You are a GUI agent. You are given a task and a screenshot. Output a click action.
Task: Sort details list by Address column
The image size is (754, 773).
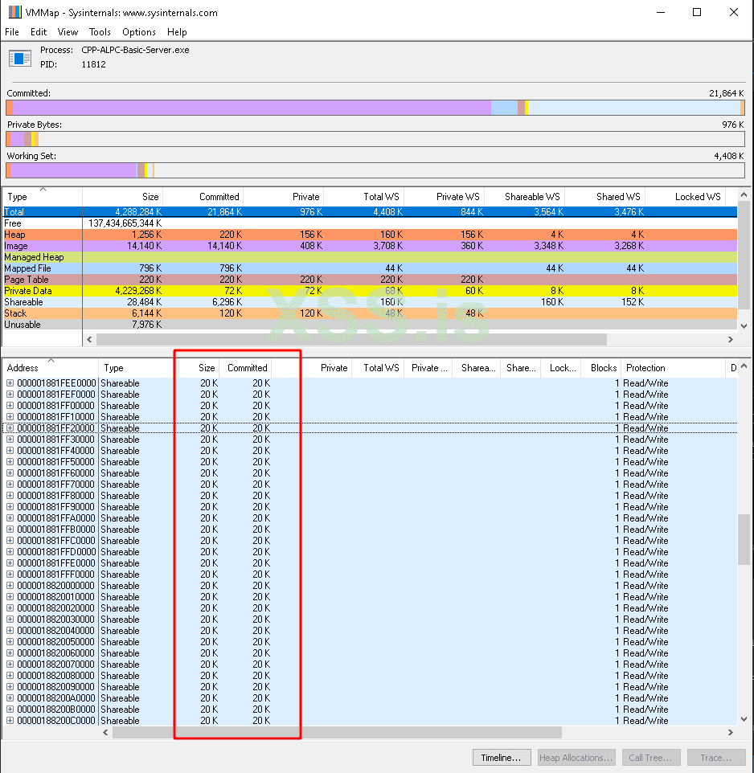pos(23,368)
